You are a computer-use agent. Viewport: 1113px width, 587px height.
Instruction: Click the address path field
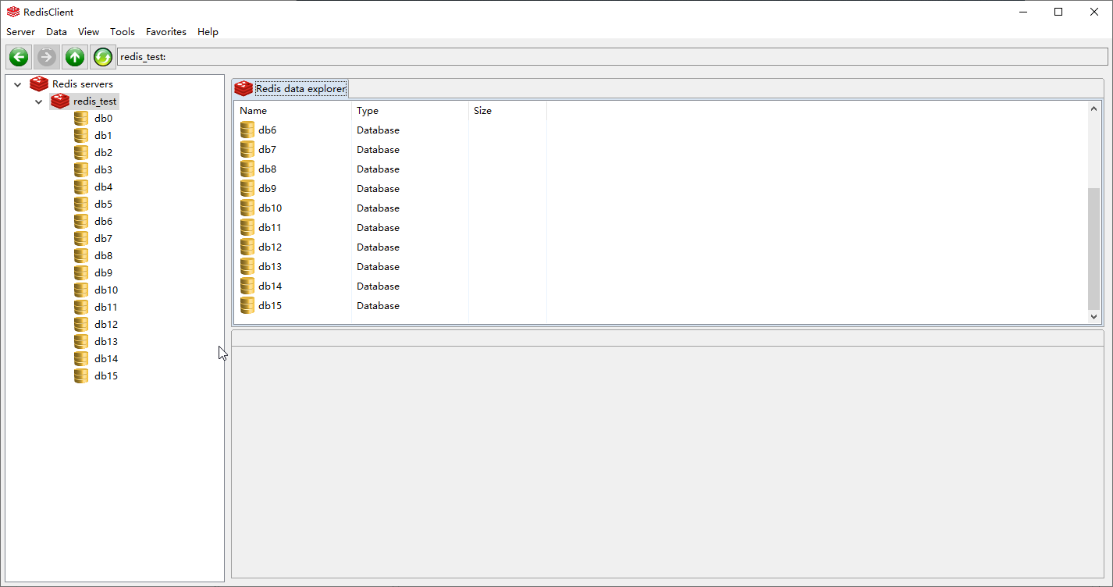[x=609, y=57]
